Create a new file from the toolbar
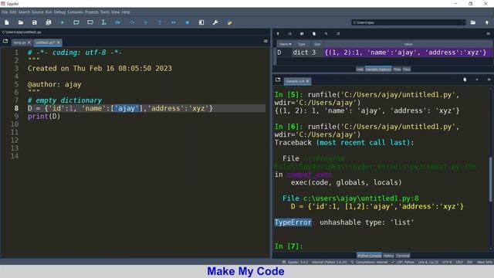Screen dimensions: 494x278 point(7,22)
